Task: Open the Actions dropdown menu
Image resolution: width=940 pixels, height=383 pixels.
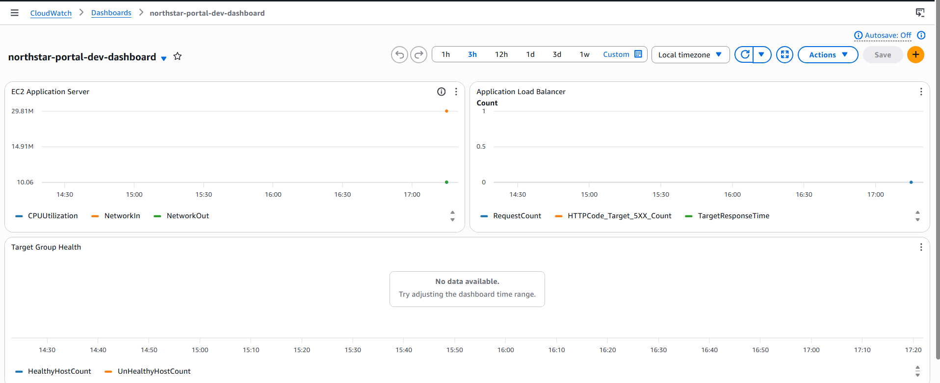Action: (828, 54)
